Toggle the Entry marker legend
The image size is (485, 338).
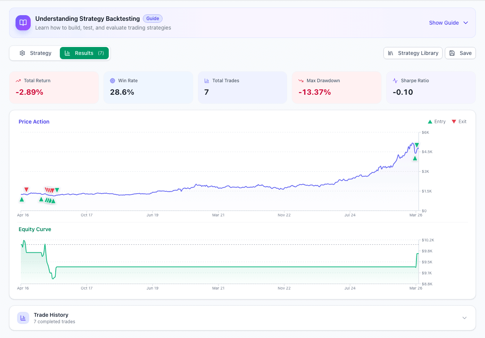pyautogui.click(x=436, y=121)
